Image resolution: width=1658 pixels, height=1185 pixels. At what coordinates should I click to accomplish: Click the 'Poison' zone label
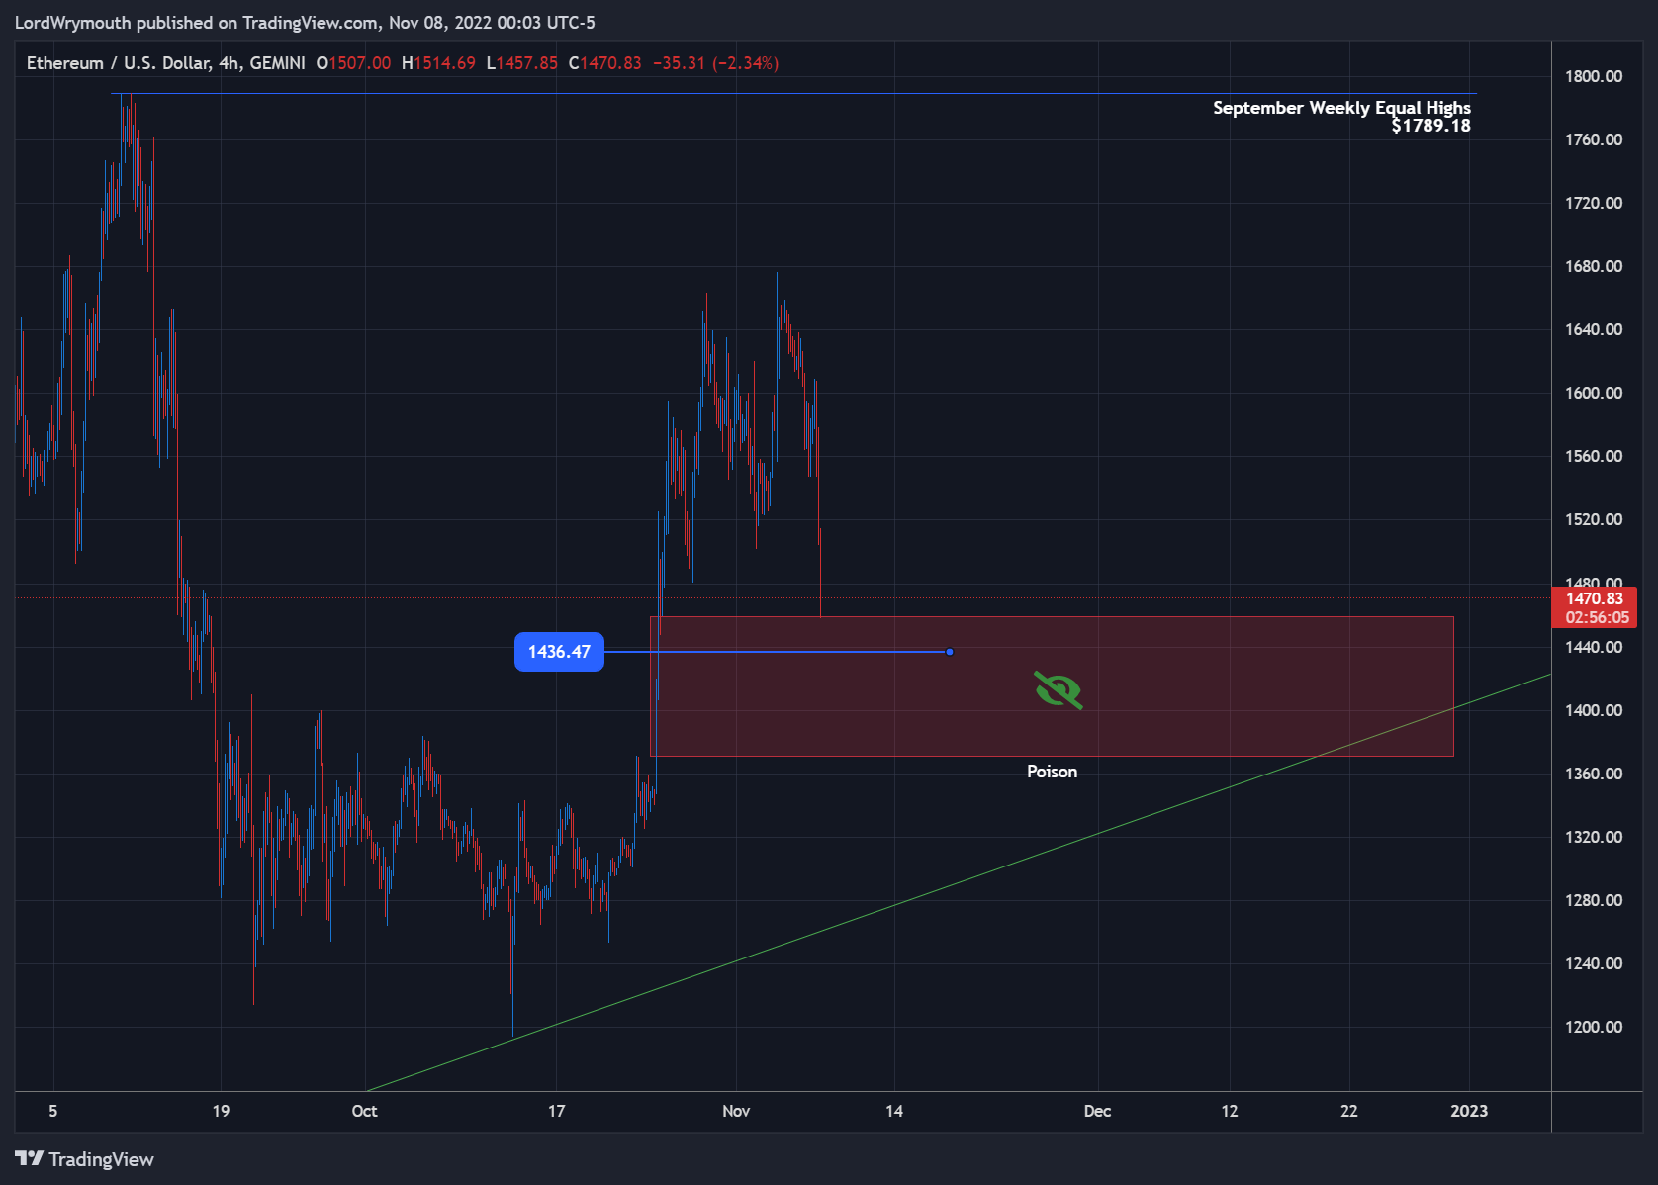[x=1052, y=772]
